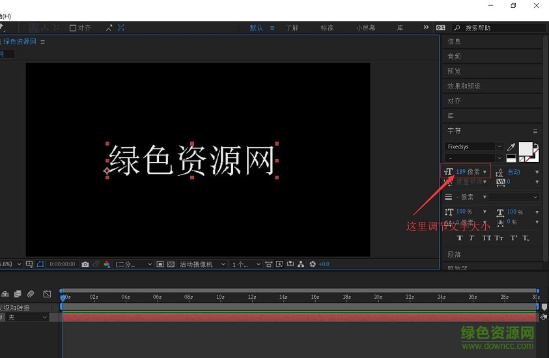Click the +0.0 exposure value
Viewport: 549px width, 358px height.
324,264
